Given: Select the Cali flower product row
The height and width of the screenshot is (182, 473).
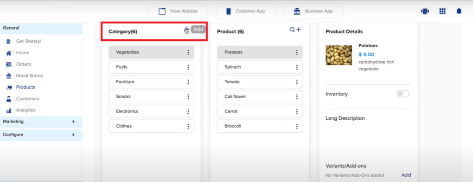Looking at the screenshot, I should click(x=260, y=97).
